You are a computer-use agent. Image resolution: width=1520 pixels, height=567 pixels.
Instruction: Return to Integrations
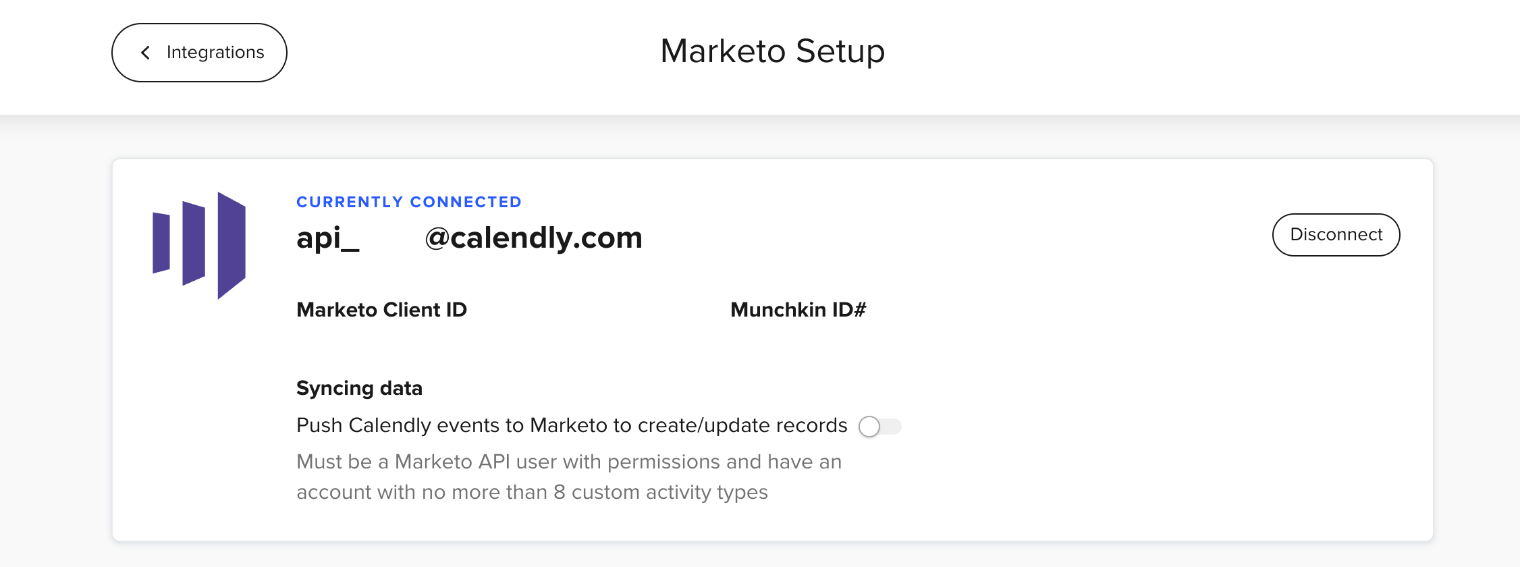pos(199,52)
